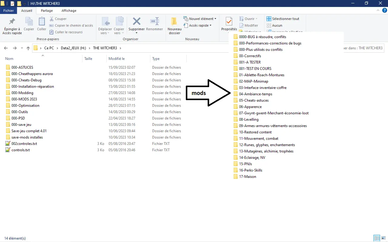This screenshot has width=388, height=242.
Task: Pin folder with Épingler à Accès rapide
Action: point(12,26)
